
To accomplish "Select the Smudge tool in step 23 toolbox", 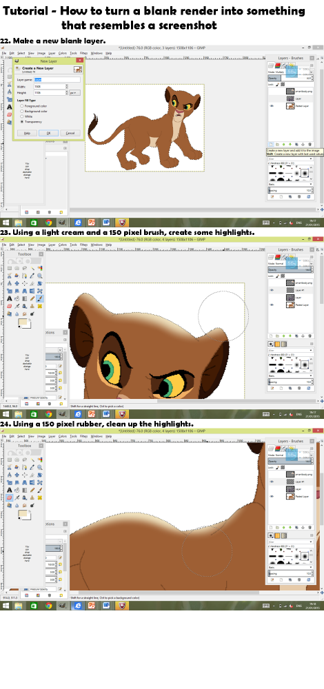I will 25,313.
